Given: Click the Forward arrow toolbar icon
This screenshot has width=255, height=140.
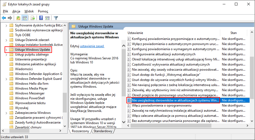Looking at the screenshot, I should point(10,18).
